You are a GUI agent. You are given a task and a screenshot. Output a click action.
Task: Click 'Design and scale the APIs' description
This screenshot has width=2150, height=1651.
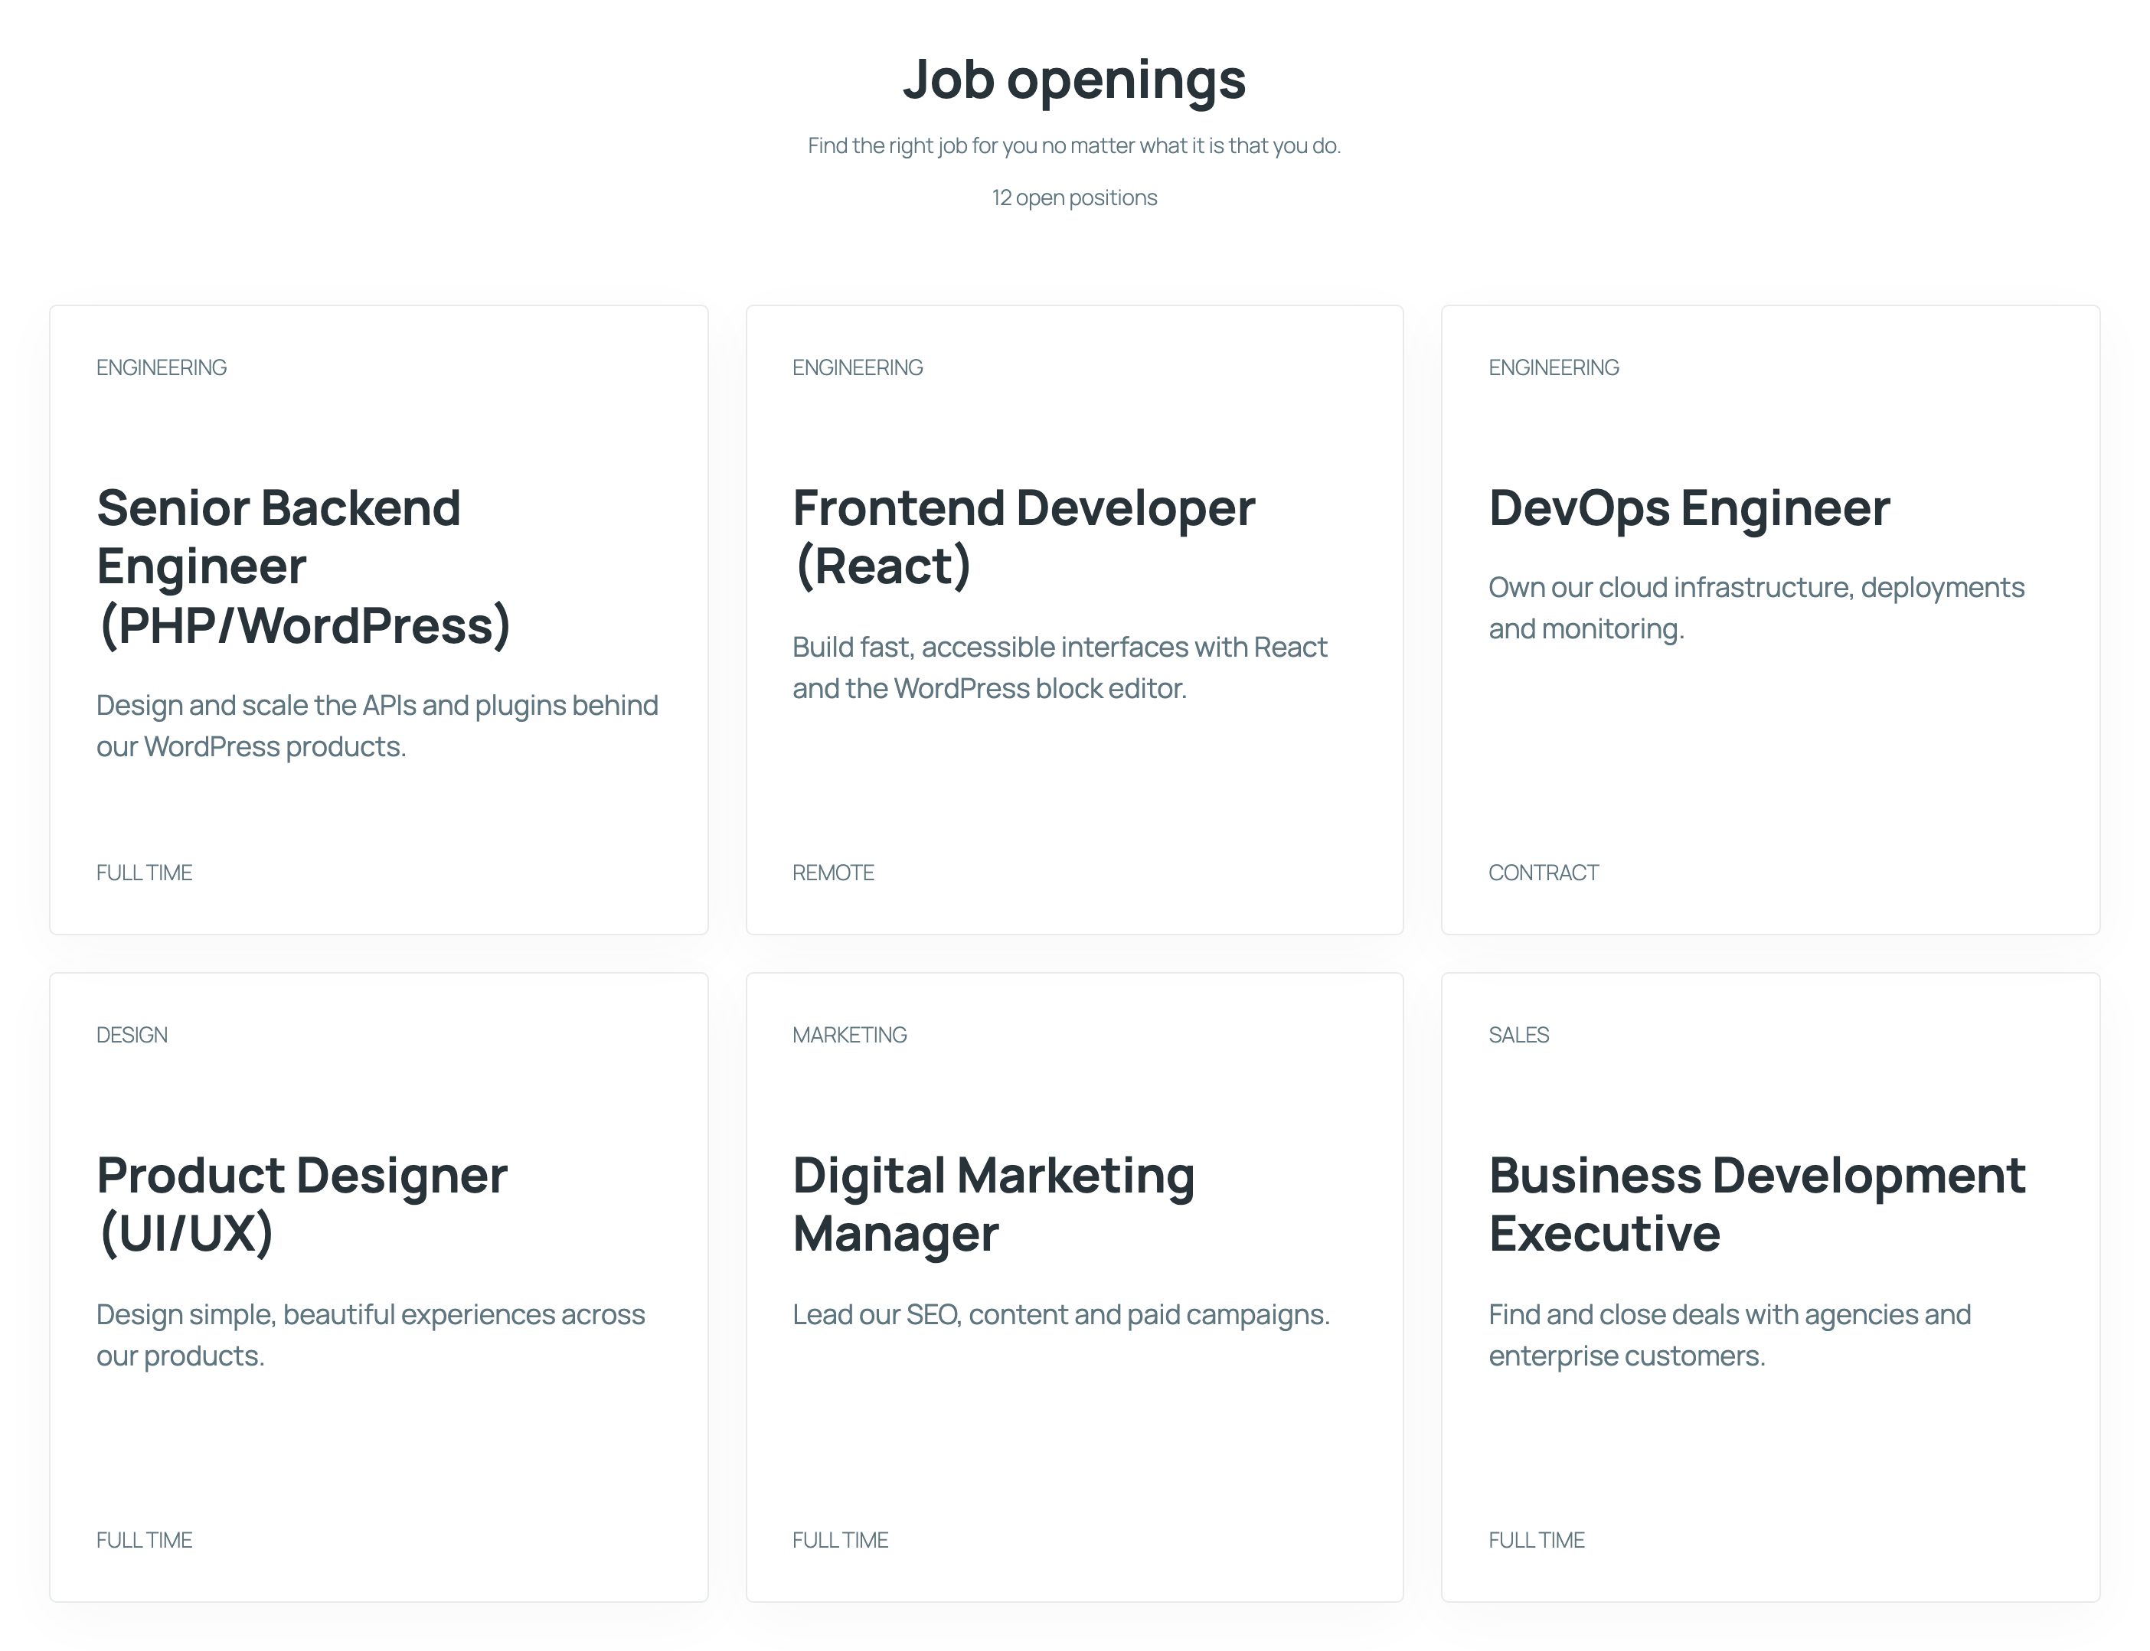coord(377,726)
